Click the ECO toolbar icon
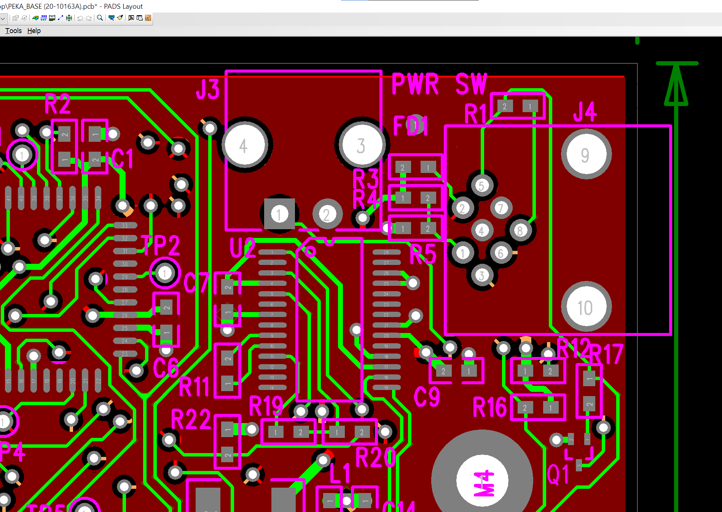Screen dimensions: 722x512 (61, 18)
